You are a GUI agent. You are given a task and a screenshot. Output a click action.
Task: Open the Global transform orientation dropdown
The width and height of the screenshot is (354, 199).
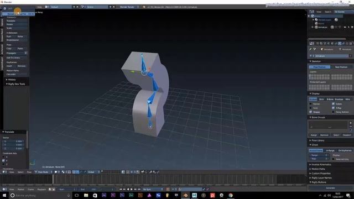pyautogui.click(x=93, y=172)
